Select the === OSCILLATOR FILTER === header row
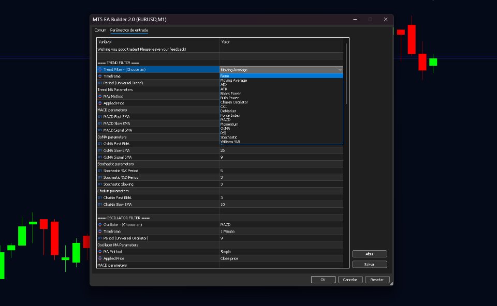The image size is (497, 306). click(x=220, y=218)
